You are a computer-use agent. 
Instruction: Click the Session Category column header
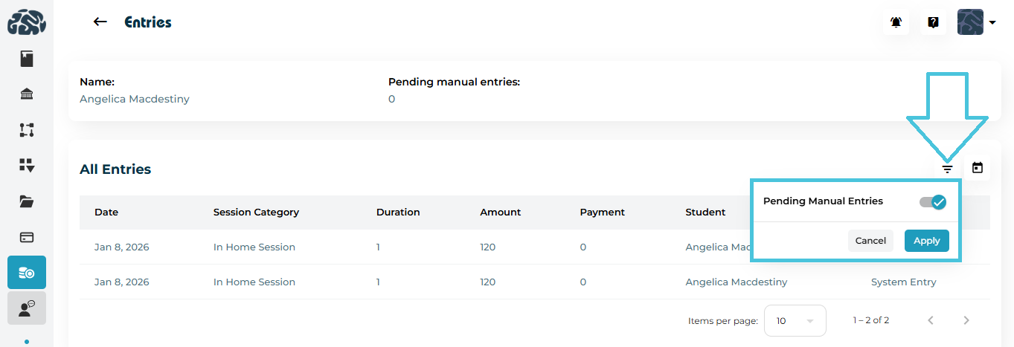(256, 212)
